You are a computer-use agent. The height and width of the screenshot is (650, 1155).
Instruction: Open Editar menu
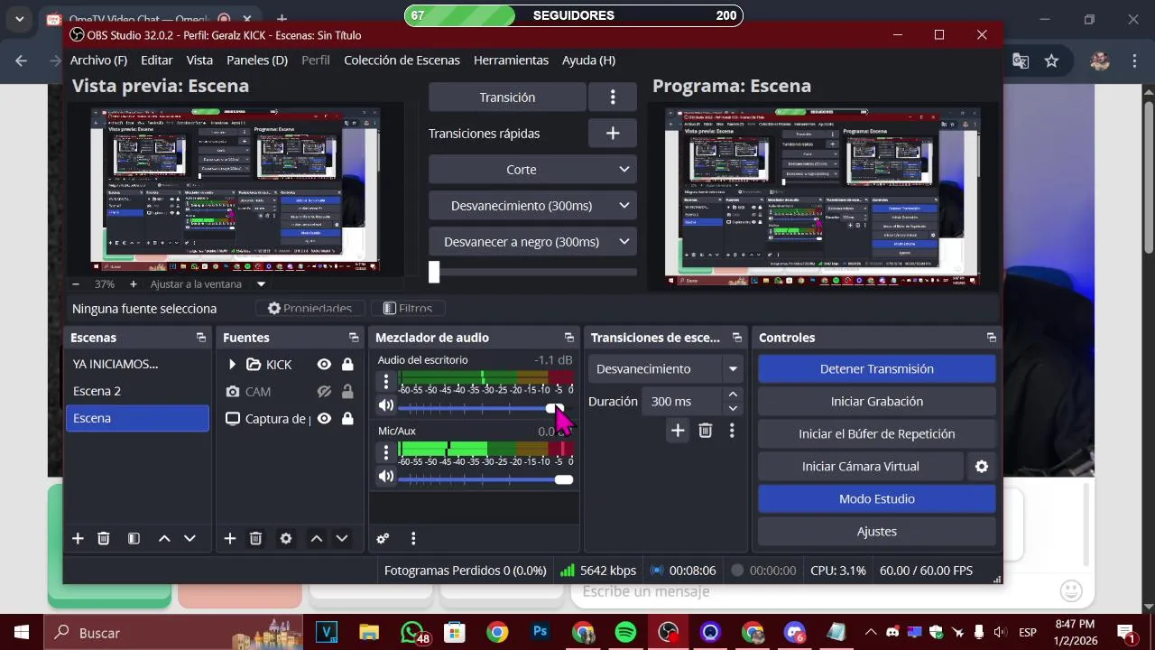point(157,60)
